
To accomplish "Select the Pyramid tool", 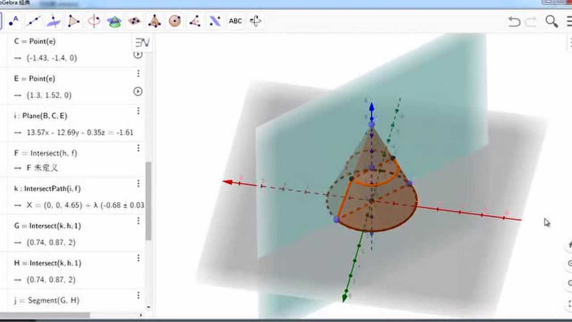I will [155, 21].
